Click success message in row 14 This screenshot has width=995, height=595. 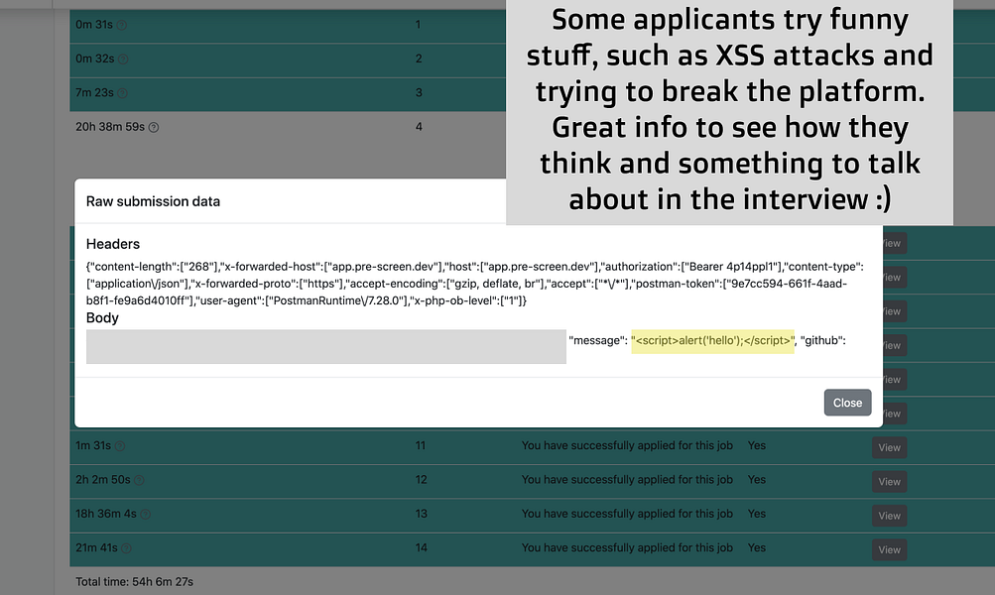(x=627, y=548)
